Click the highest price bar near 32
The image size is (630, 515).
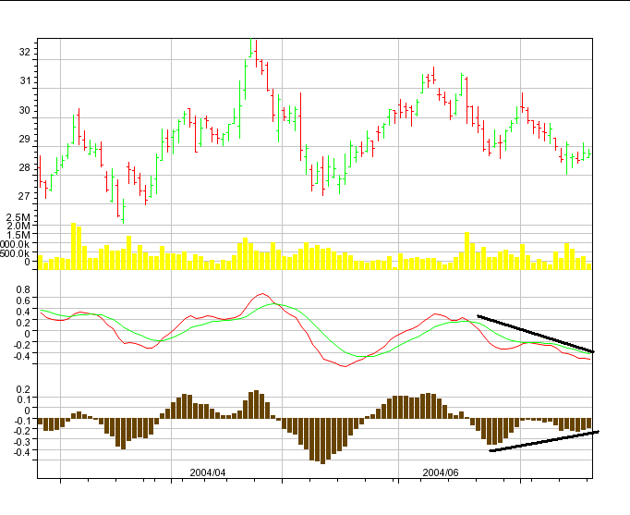[x=254, y=51]
